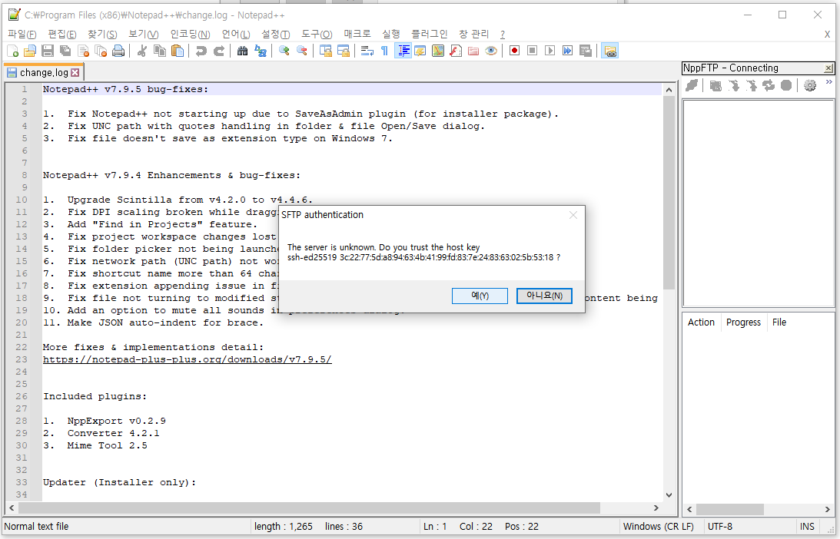The height and width of the screenshot is (539, 840).
Task: Redo the last undone edit
Action: tap(218, 51)
